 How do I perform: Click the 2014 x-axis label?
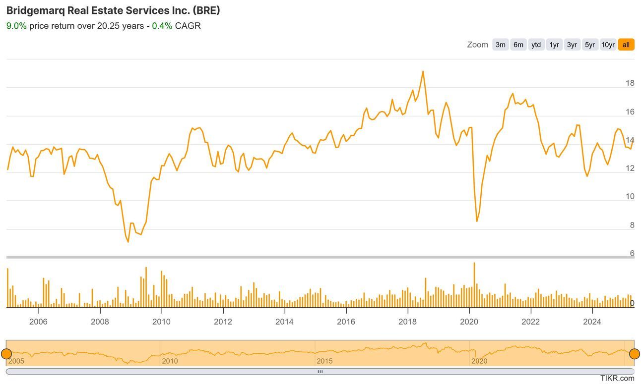click(x=284, y=322)
